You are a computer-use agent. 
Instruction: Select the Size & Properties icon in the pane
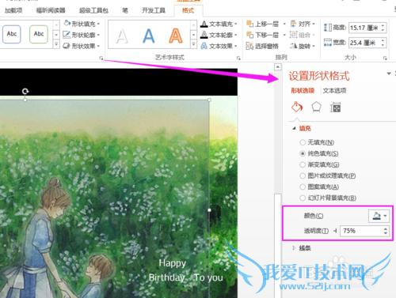pyautogui.click(x=335, y=108)
